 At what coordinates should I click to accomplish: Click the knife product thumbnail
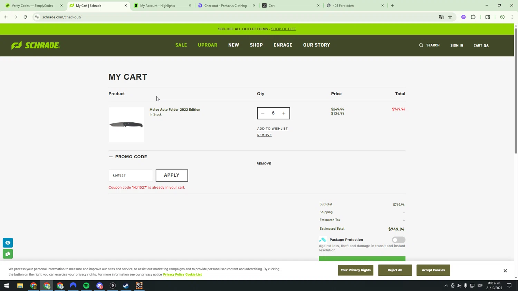[x=126, y=125]
